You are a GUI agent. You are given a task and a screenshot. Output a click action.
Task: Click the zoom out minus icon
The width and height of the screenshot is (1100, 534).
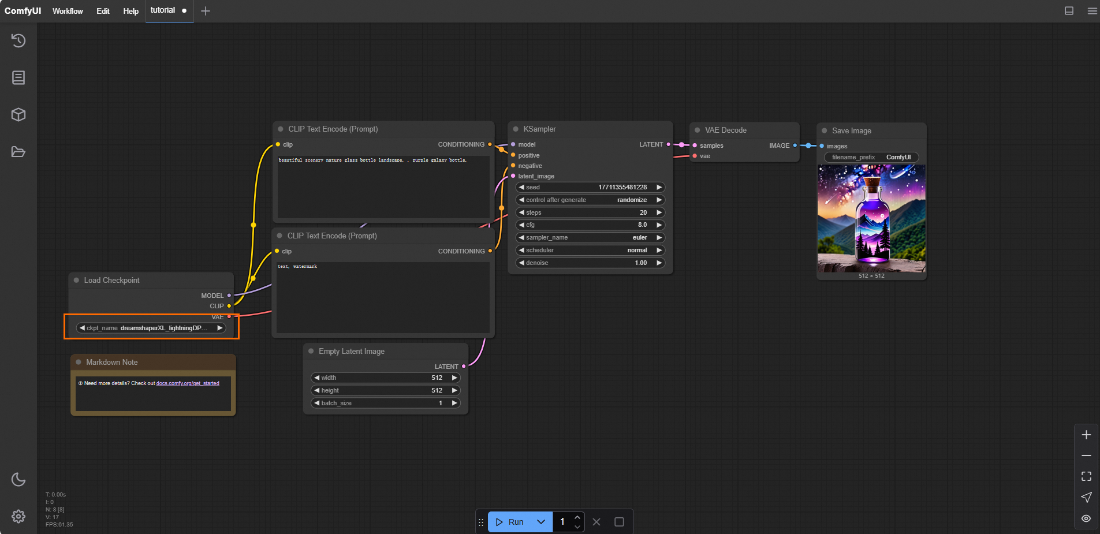point(1086,455)
